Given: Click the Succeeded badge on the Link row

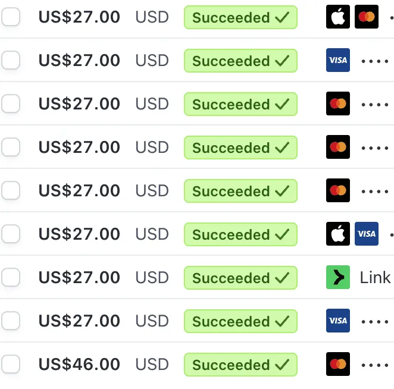Looking at the screenshot, I should point(240,278).
